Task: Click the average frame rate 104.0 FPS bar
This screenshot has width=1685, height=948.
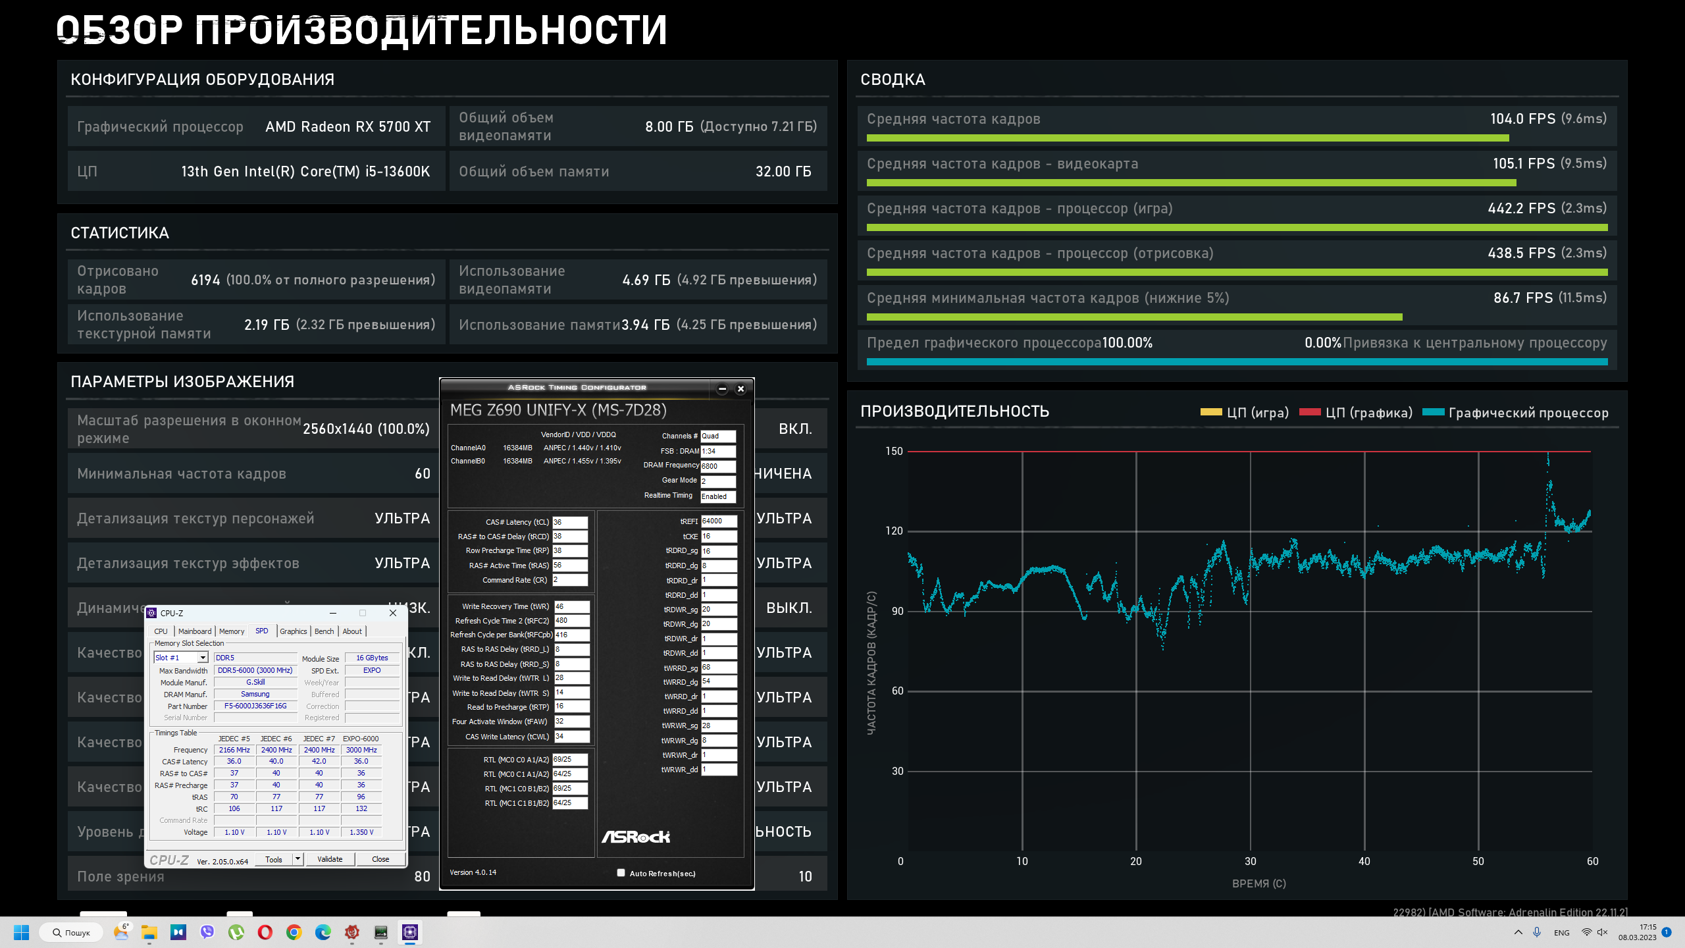Action: (x=1187, y=138)
